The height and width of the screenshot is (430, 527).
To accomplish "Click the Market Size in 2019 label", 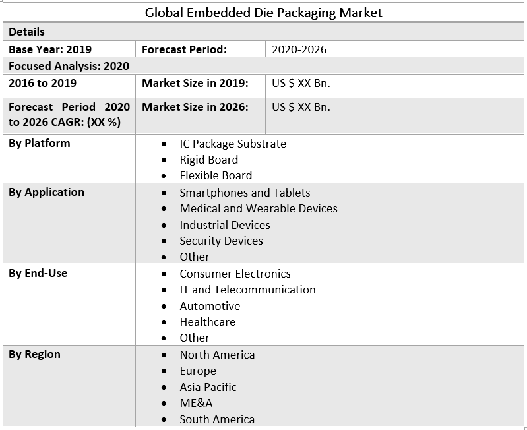I will point(195,83).
